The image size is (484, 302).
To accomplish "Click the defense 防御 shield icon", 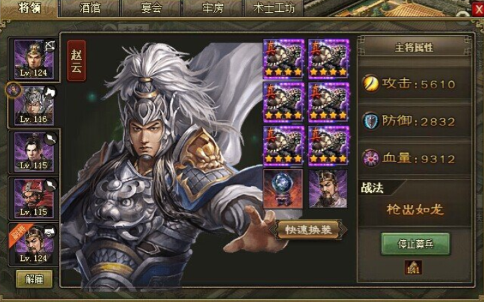I will [x=371, y=121].
